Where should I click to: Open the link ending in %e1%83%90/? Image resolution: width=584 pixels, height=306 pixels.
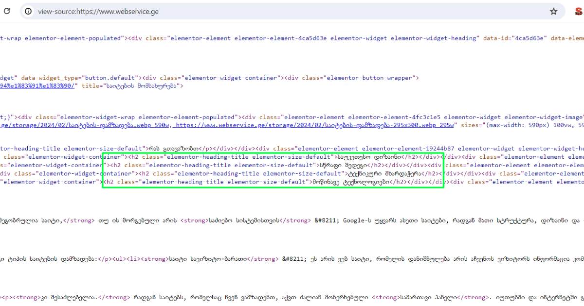coord(38,85)
